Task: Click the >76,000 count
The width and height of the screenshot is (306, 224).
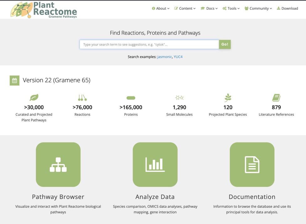Action: point(82,107)
